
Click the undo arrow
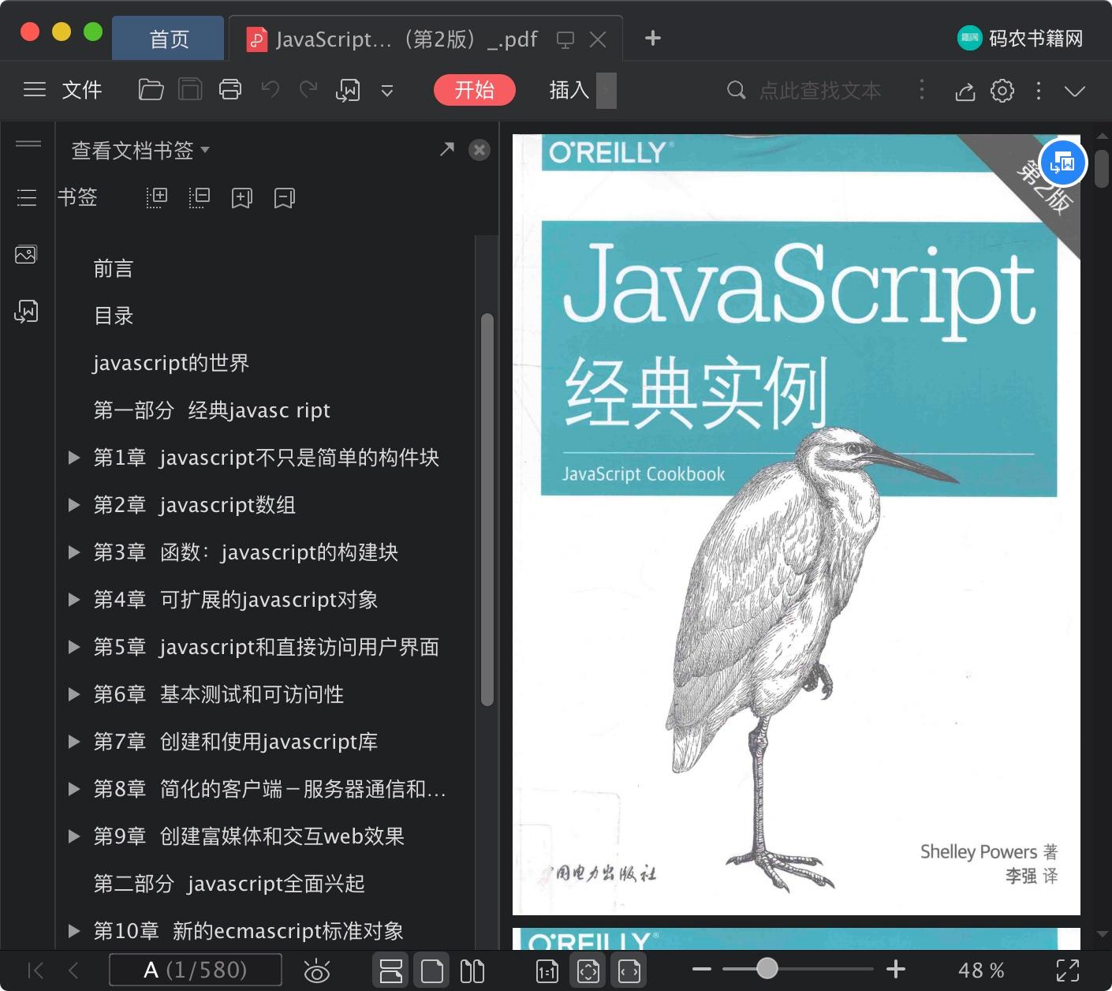pos(271,89)
